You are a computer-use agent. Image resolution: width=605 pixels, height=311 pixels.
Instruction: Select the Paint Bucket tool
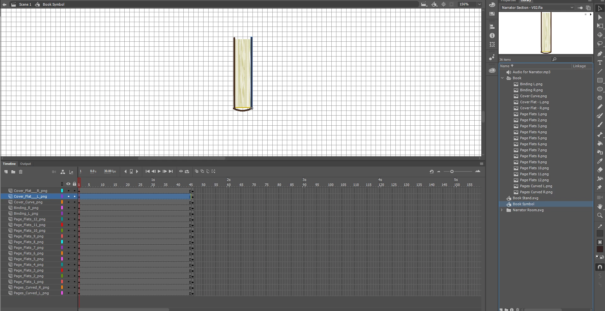point(600,144)
